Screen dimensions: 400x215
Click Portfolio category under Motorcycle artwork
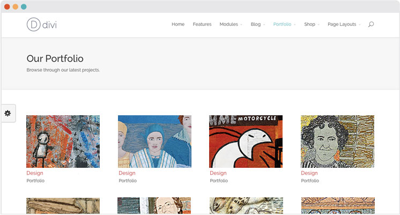tap(219, 181)
